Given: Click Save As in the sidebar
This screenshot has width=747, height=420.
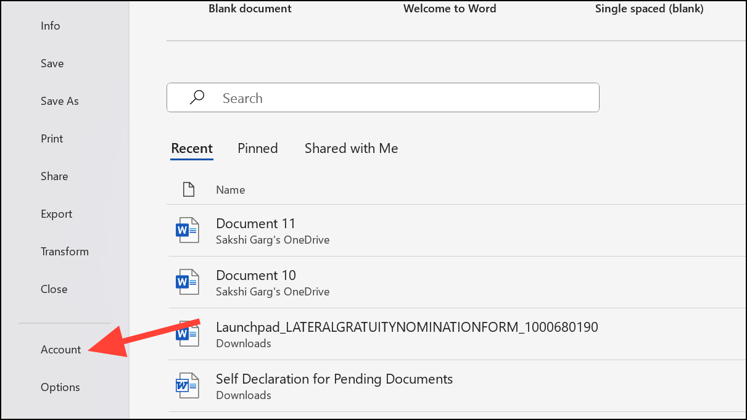Looking at the screenshot, I should coord(59,101).
